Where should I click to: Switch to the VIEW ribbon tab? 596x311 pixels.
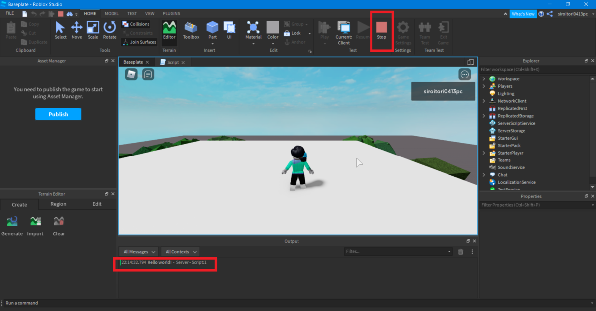click(x=149, y=13)
